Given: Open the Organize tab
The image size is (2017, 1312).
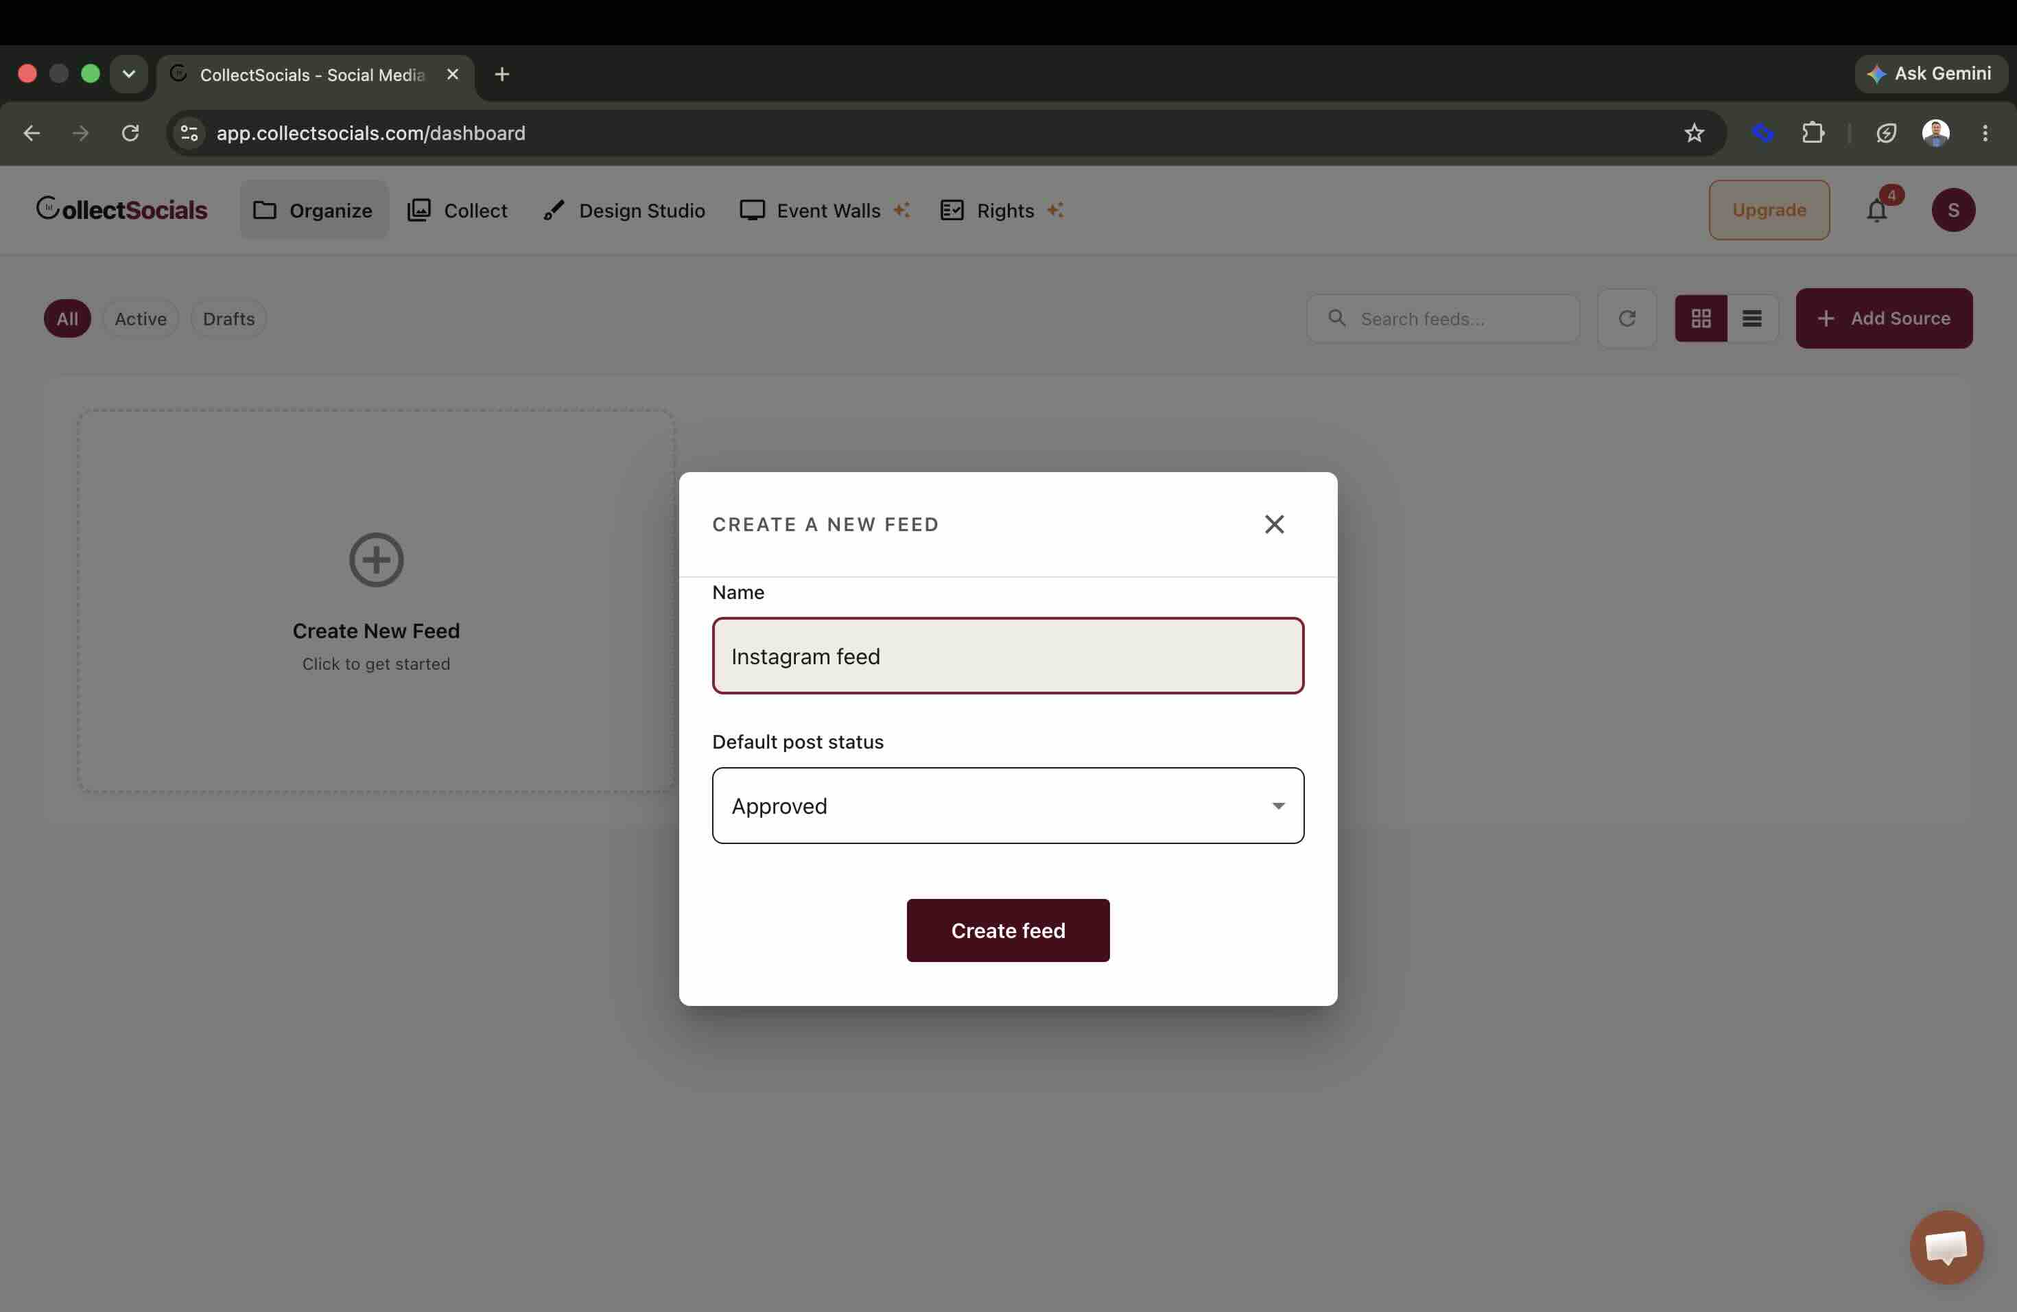Looking at the screenshot, I should pyautogui.click(x=314, y=210).
